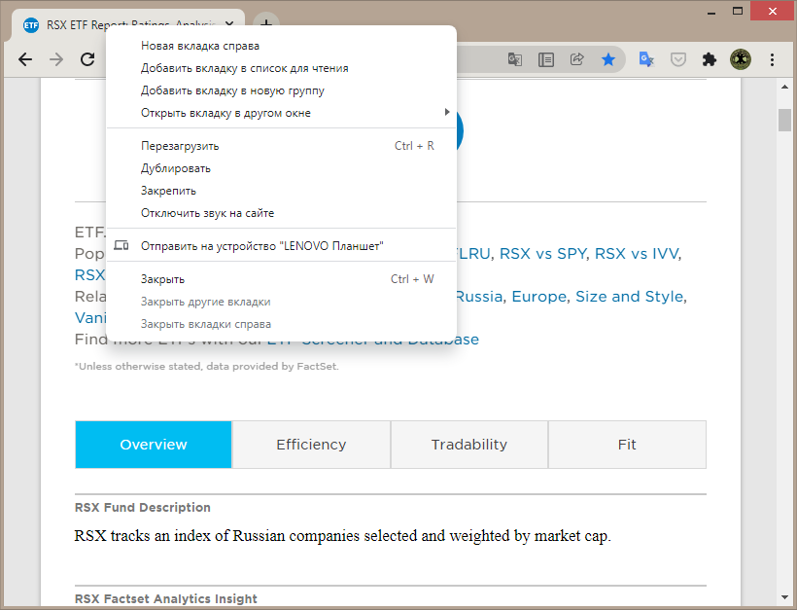Open the reading mode icon in address bar
The width and height of the screenshot is (797, 610).
(546, 59)
